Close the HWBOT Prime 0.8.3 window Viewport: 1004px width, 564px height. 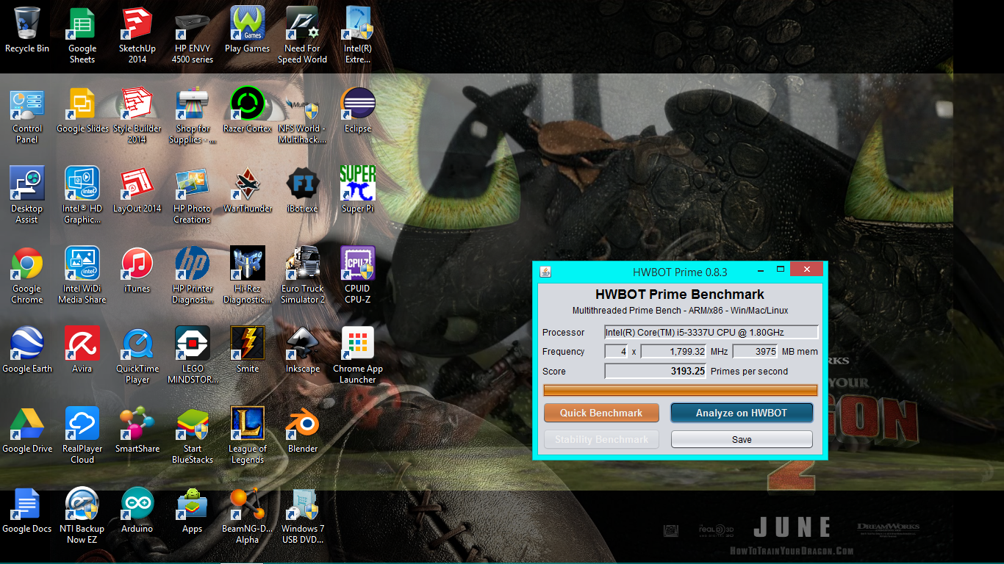tap(808, 270)
